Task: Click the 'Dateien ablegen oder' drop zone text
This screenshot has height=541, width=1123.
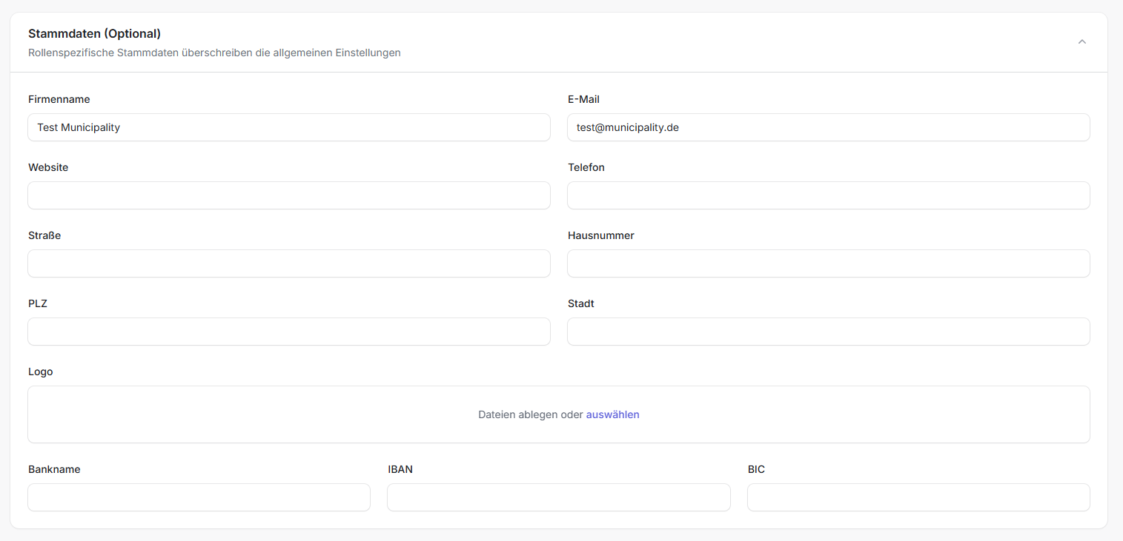Action: click(x=530, y=414)
